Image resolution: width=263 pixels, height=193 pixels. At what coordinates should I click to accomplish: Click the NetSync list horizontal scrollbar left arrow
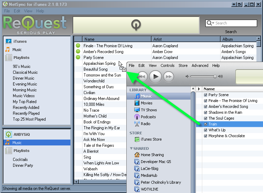77,182
